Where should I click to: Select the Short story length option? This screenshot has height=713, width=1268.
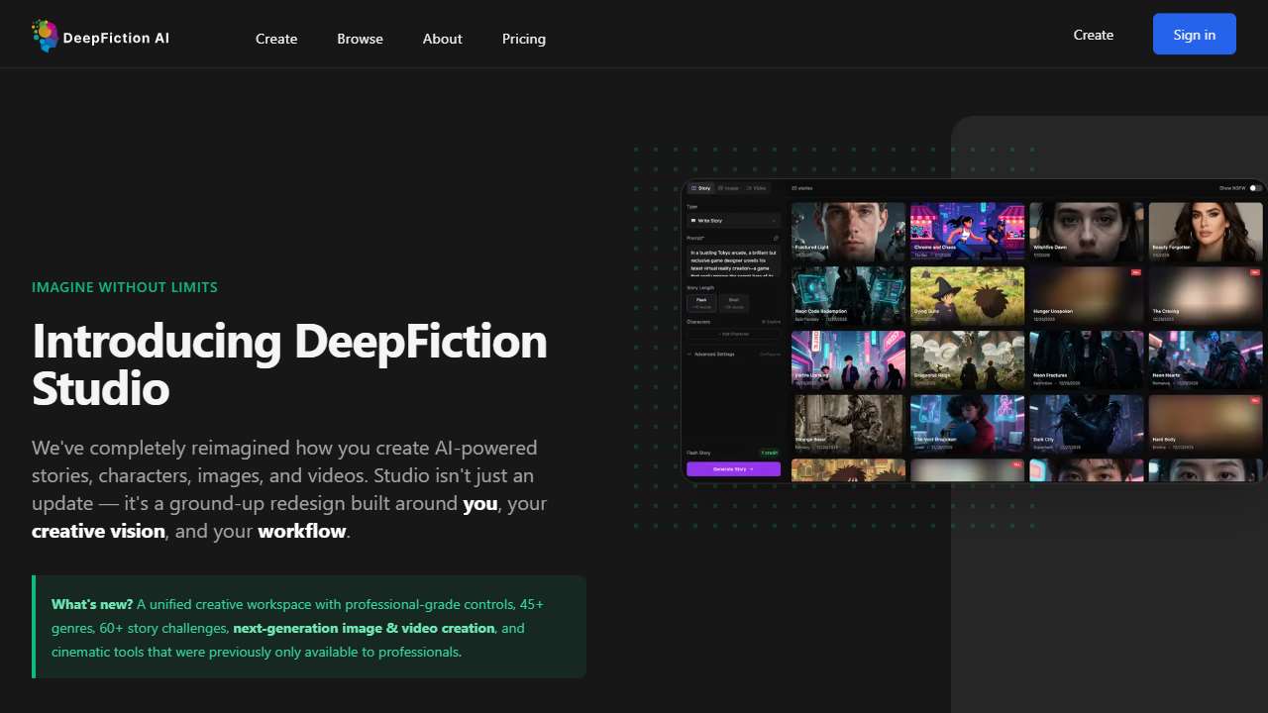[733, 301]
